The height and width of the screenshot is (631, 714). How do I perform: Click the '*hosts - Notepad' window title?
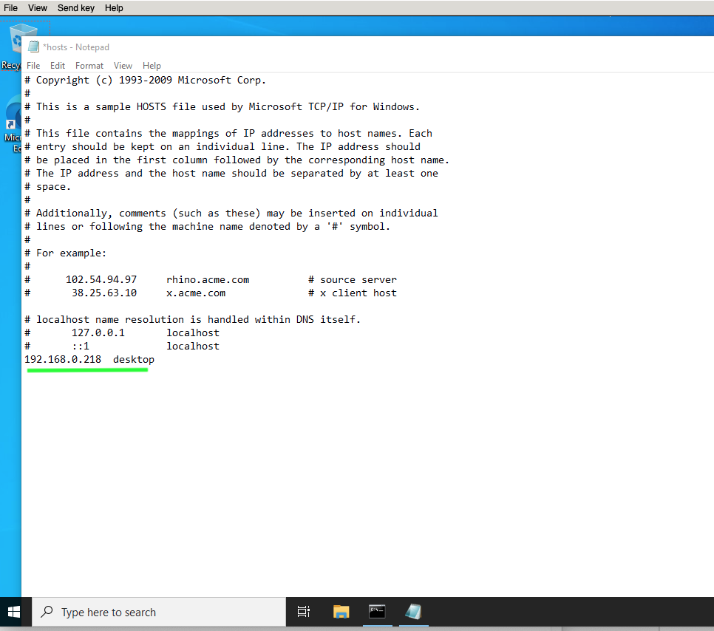pyautogui.click(x=76, y=47)
